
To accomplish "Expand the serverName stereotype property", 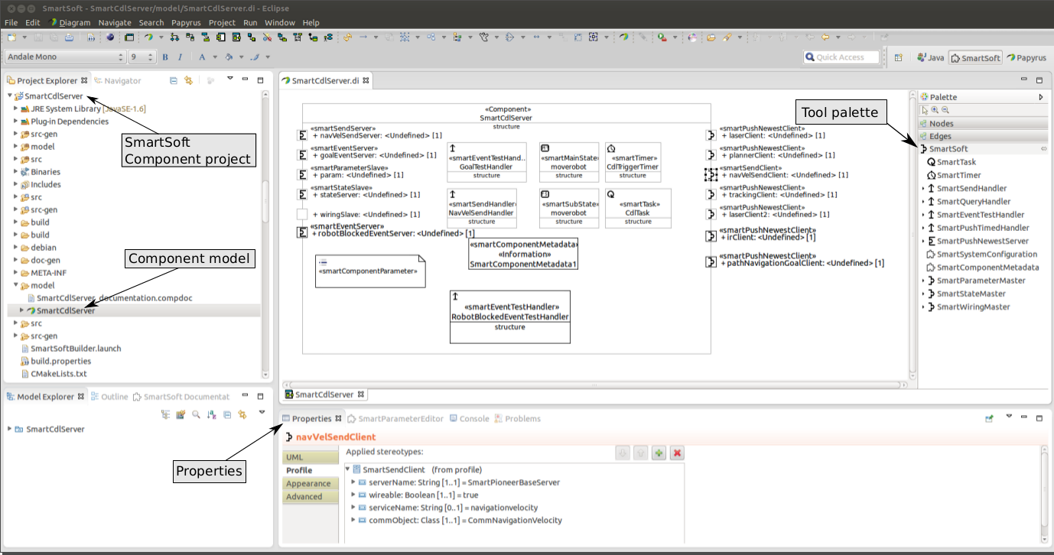I will pyautogui.click(x=353, y=482).
